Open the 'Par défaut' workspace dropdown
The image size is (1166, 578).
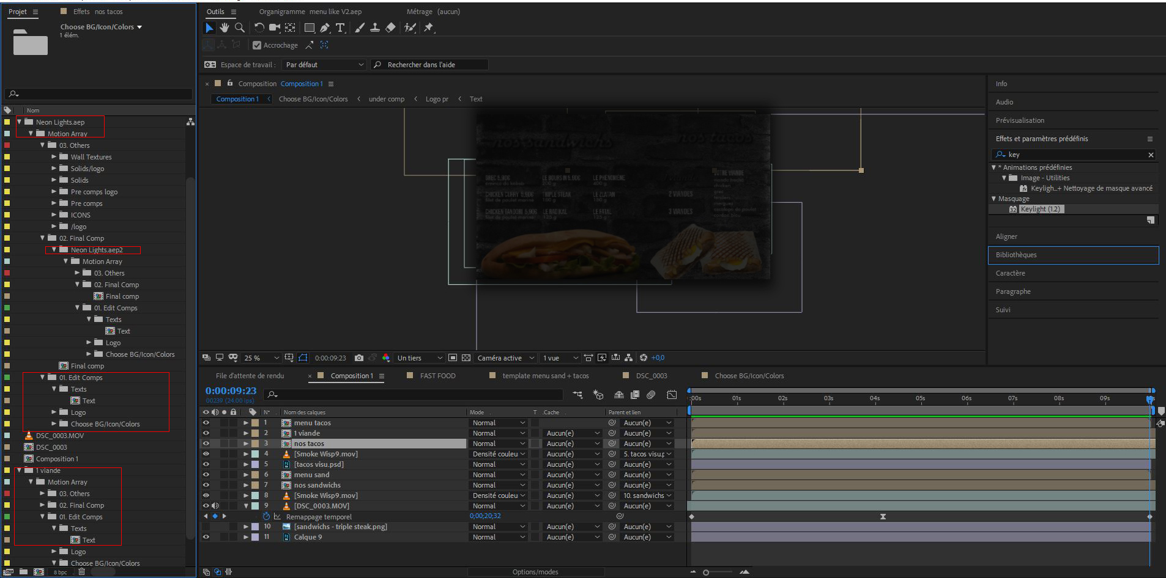pos(324,65)
